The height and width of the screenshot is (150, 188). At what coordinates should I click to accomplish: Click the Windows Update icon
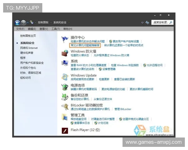65,77
